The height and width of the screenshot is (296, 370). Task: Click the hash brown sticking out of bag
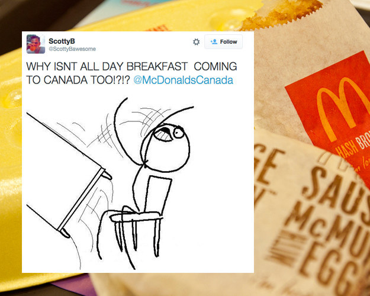coord(281,14)
